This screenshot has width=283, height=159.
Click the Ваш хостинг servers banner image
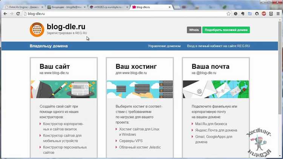140,89
